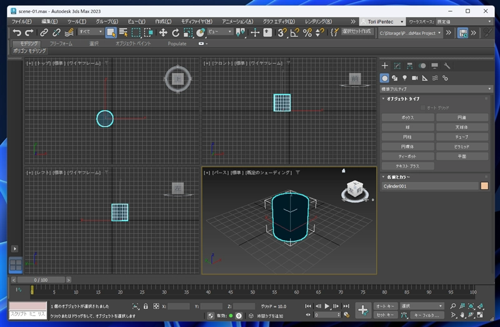Activate the Select and Scale tool

pos(188,33)
